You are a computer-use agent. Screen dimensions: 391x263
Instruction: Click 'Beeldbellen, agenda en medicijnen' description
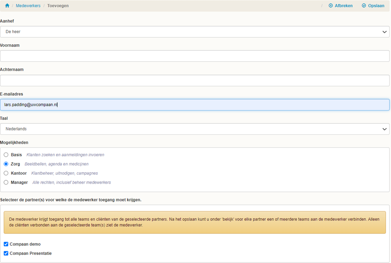(x=56, y=164)
